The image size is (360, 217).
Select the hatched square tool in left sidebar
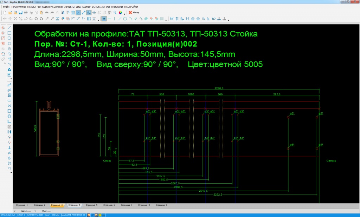[x=9, y=127]
